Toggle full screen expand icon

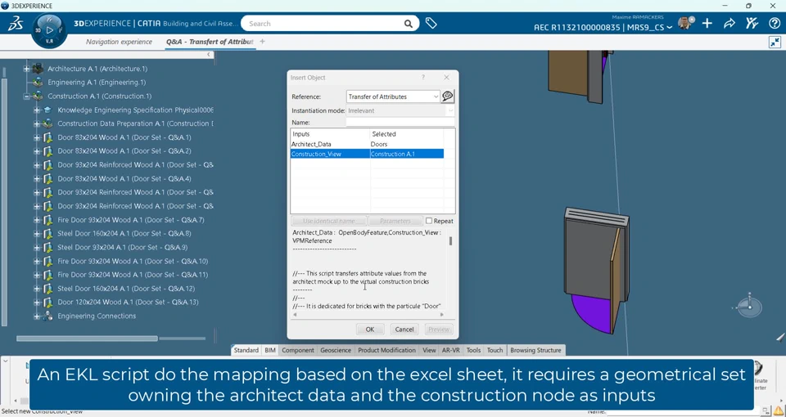(x=775, y=43)
